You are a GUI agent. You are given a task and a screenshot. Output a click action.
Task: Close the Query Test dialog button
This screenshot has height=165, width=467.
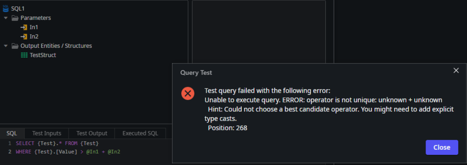[x=442, y=147]
